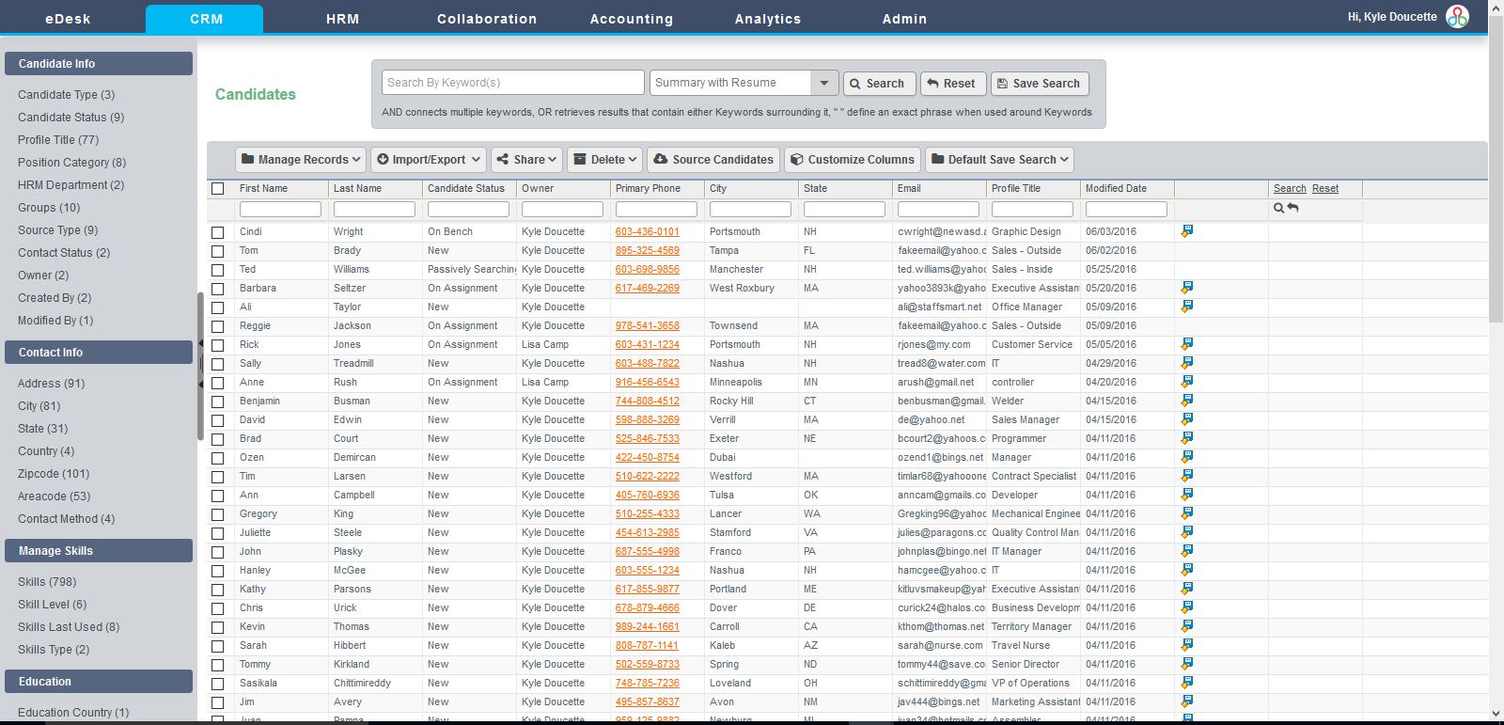The image size is (1504, 725).
Task: Tick the select-all checkbox in the table header
Action: (x=218, y=189)
